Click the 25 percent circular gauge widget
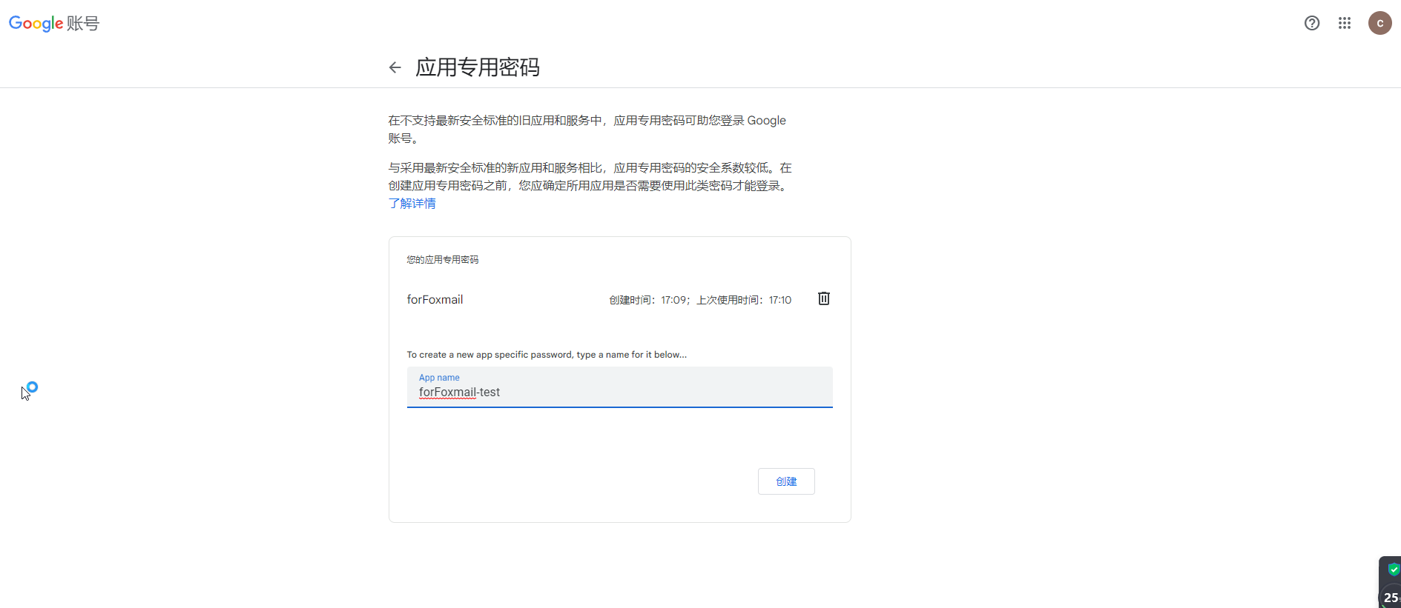Screen dimensions: 1401x608 tap(1391, 597)
